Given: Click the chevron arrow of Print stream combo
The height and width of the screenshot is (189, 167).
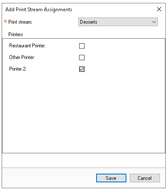Looking at the screenshot, I should click(x=154, y=22).
